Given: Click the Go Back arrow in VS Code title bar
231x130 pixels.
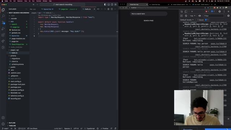Looking at the screenshot, I should coord(34,5).
